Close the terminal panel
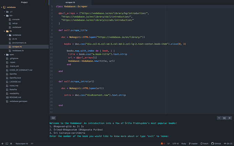Viewport: 234px width, 146px height. coord(230,118)
